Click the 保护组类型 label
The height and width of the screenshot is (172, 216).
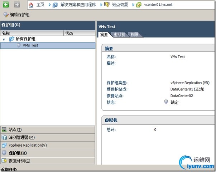pos(117,83)
